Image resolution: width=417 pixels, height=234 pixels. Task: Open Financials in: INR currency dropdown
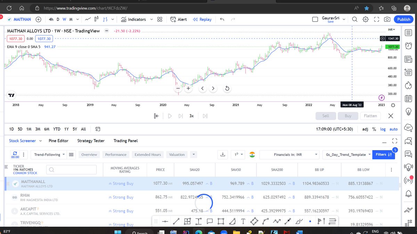tap(289, 155)
